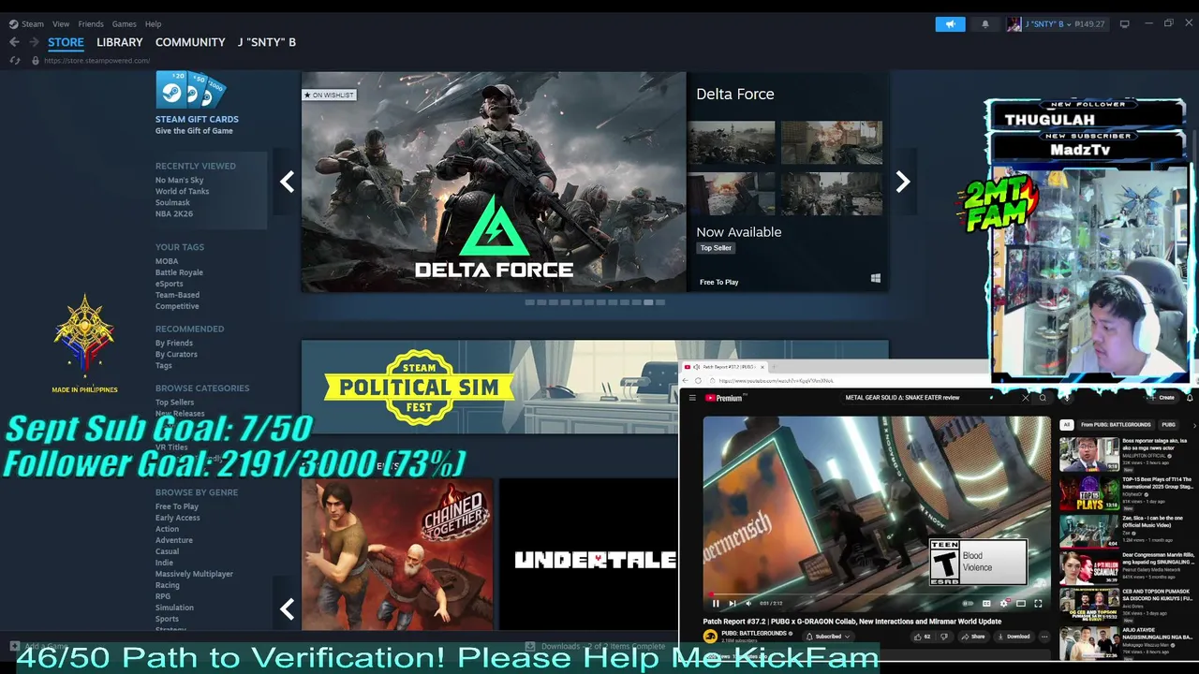Viewport: 1199px width, 674px height.
Task: Toggle Delta Force wishlist badge
Action: coord(329,95)
